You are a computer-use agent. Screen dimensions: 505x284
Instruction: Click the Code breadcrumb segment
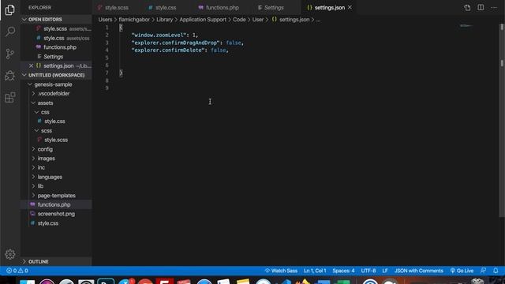pyautogui.click(x=239, y=20)
